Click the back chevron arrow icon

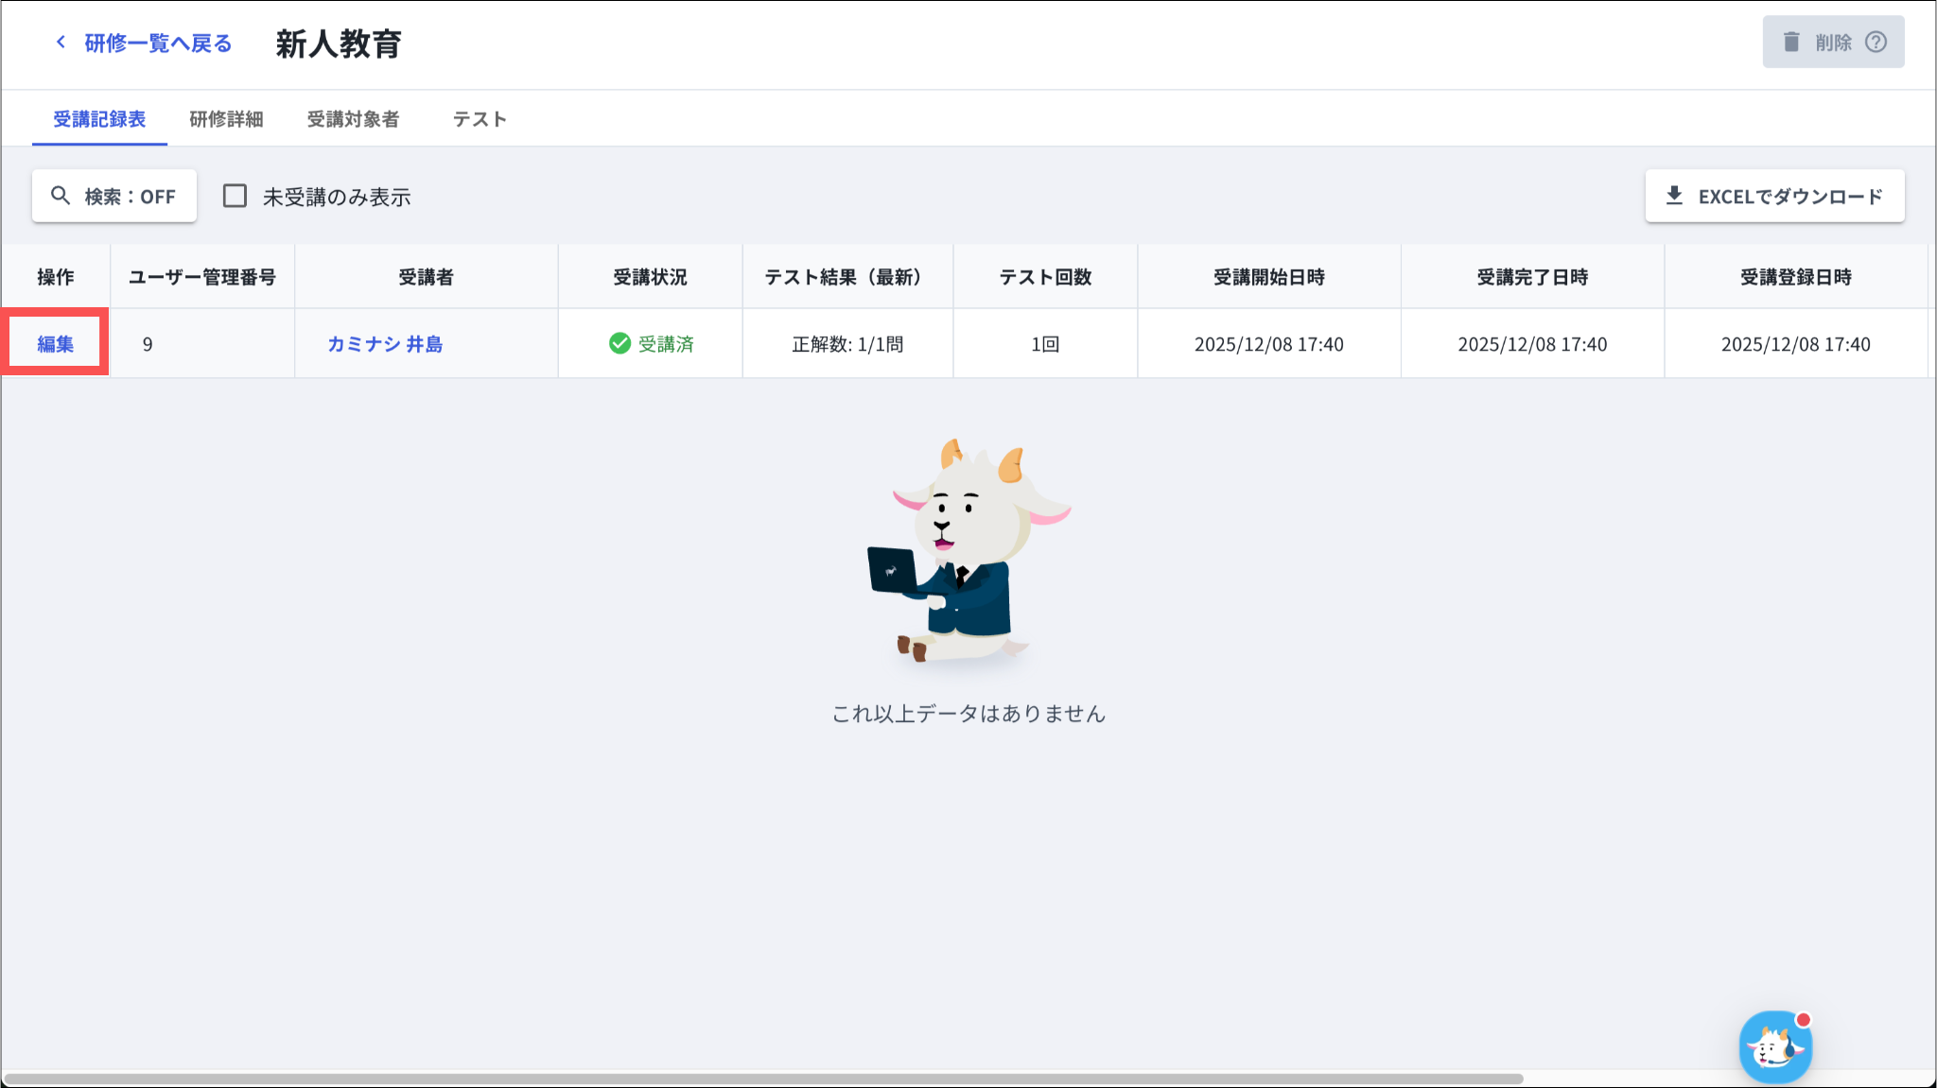[61, 43]
